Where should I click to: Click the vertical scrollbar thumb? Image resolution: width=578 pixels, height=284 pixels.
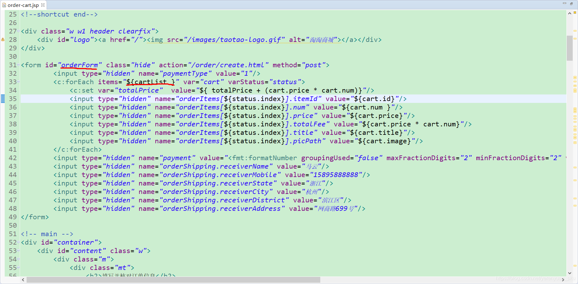tap(570, 48)
